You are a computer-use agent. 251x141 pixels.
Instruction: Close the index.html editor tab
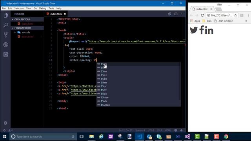pyautogui.click(x=65, y=14)
